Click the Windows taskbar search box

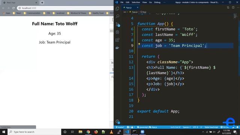pos(34,132)
